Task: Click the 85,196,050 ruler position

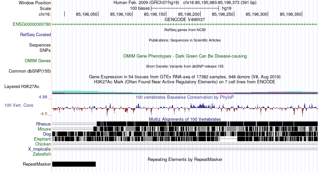Action: click(87, 14)
